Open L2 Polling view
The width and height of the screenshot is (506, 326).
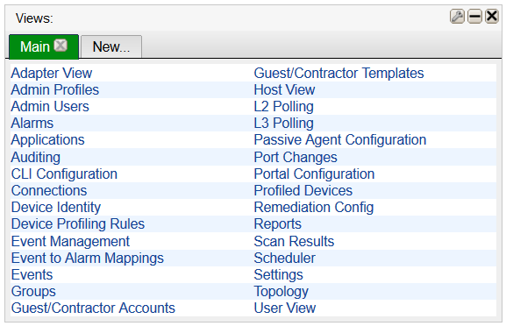click(283, 107)
